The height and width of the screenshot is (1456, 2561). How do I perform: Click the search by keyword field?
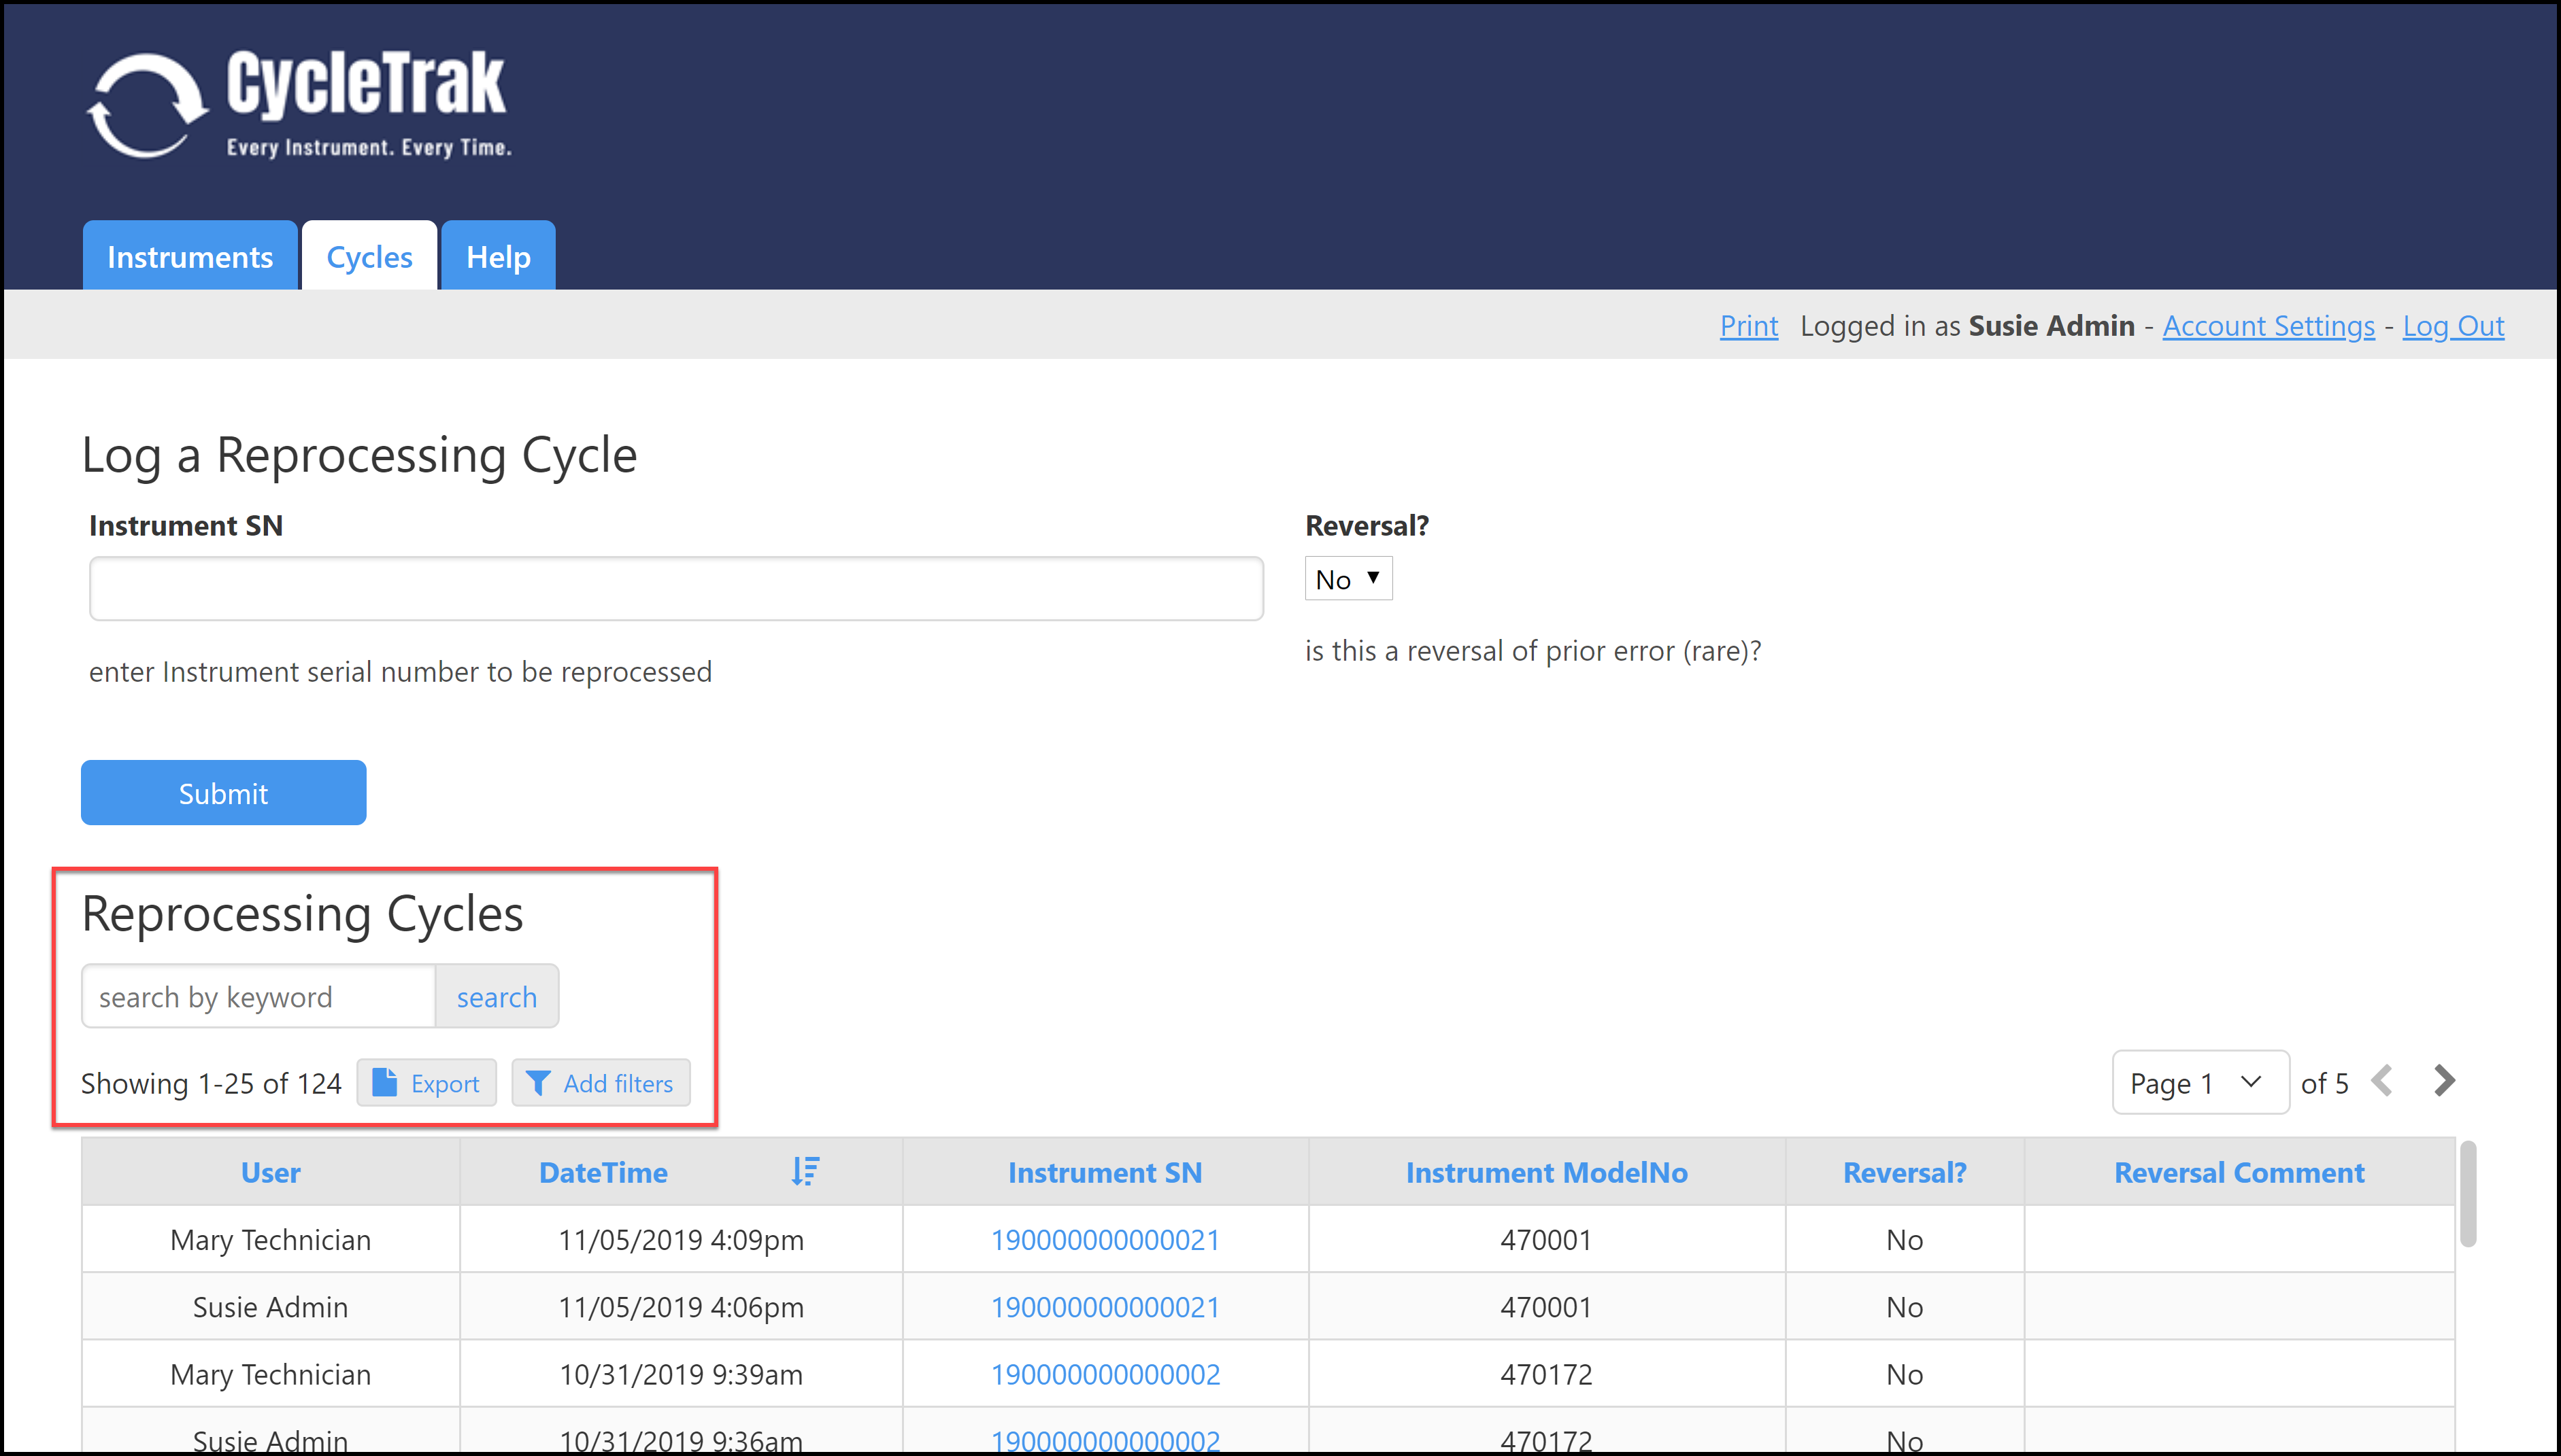[258, 997]
